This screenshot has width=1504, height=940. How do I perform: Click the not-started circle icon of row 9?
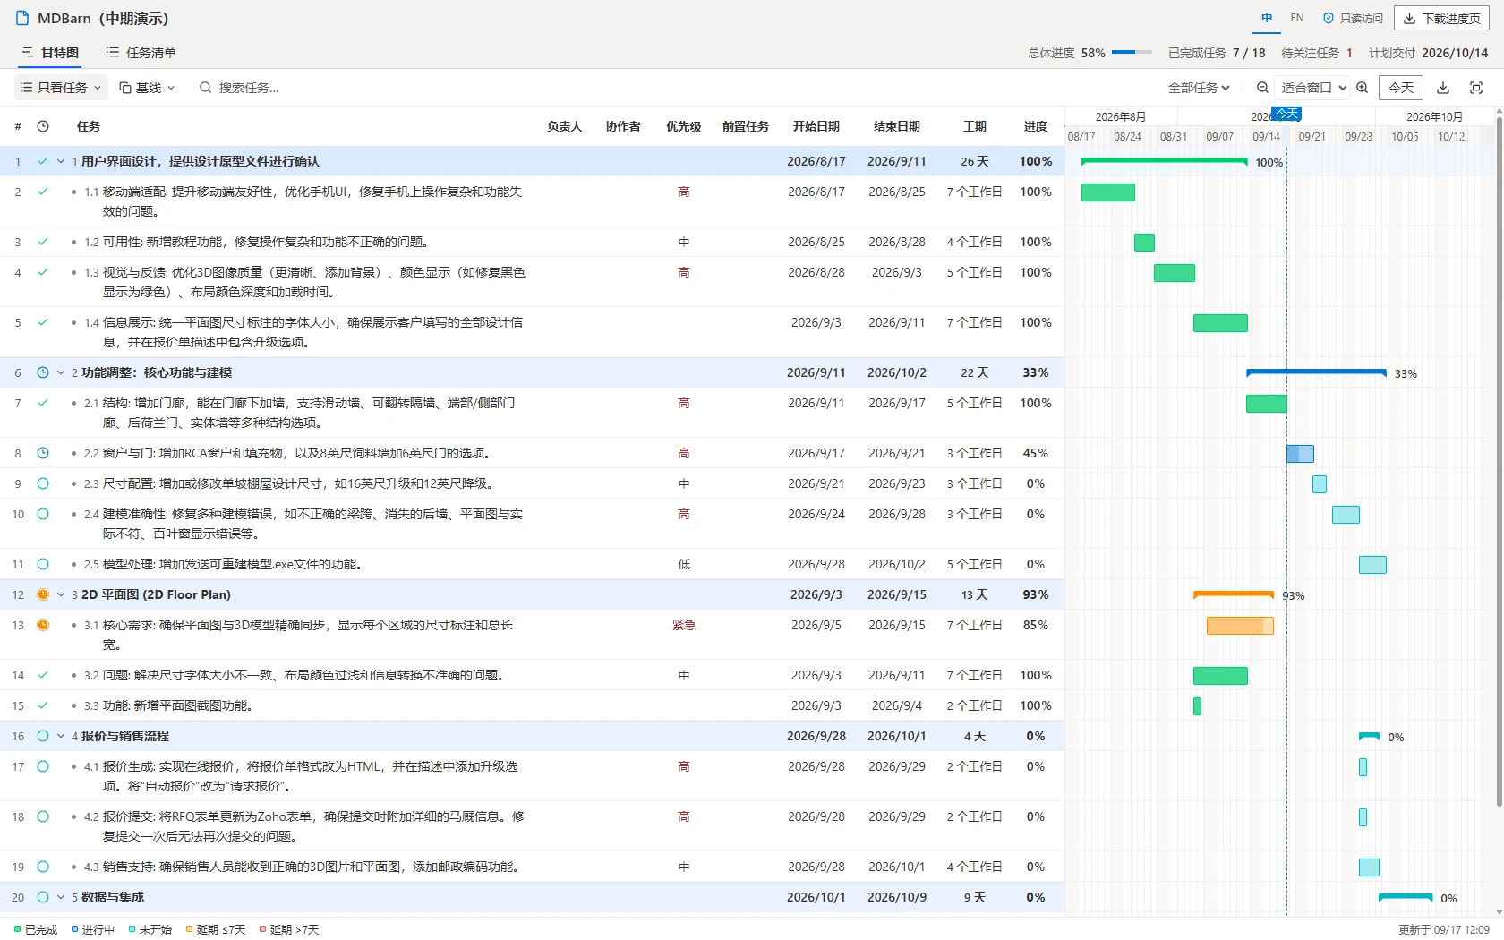[43, 483]
